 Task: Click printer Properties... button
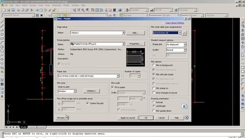click(135, 44)
